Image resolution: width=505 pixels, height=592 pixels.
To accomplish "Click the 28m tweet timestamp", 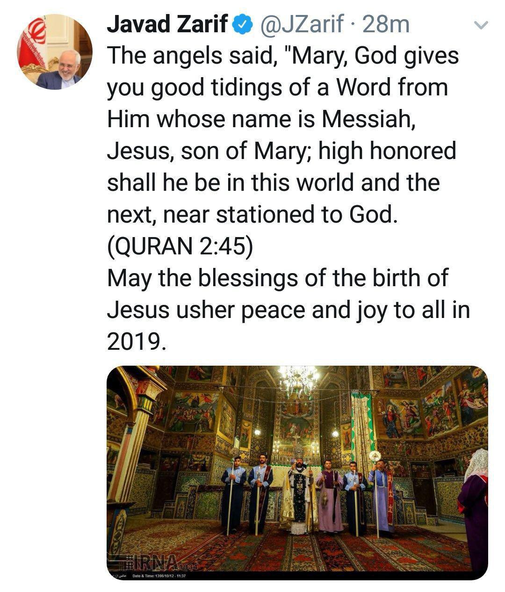I will pyautogui.click(x=386, y=25).
